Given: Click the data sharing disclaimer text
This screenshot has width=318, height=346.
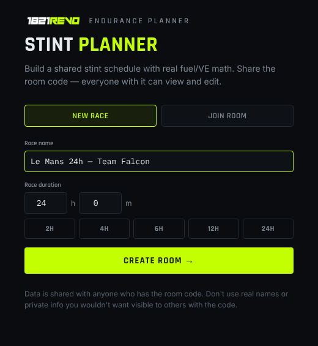Looking at the screenshot, I should pyautogui.click(x=156, y=299).
